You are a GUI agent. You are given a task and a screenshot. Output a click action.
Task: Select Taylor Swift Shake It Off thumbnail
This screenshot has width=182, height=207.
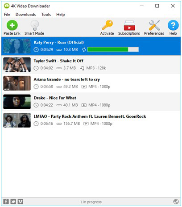pyautogui.click(x=17, y=65)
